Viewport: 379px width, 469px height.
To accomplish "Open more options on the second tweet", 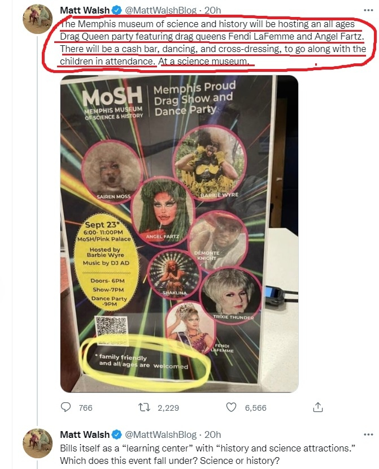I will (369, 434).
